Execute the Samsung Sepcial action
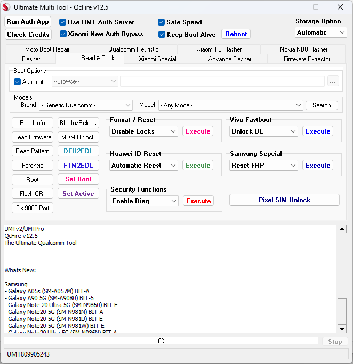Viewport: 353px width, 364px height. (x=318, y=166)
